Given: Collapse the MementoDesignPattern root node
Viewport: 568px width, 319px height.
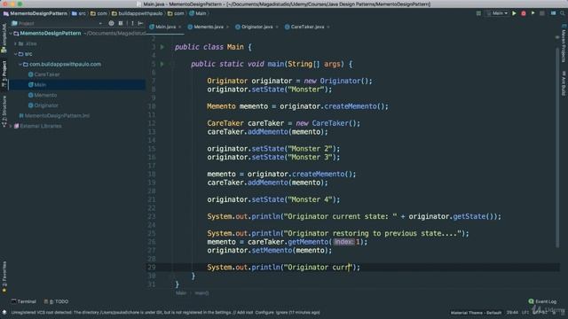Looking at the screenshot, I should point(11,34).
